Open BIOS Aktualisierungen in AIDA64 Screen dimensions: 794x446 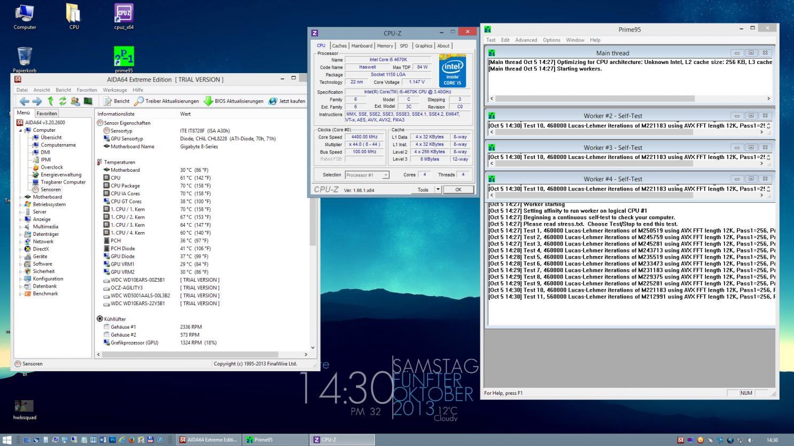click(x=233, y=101)
